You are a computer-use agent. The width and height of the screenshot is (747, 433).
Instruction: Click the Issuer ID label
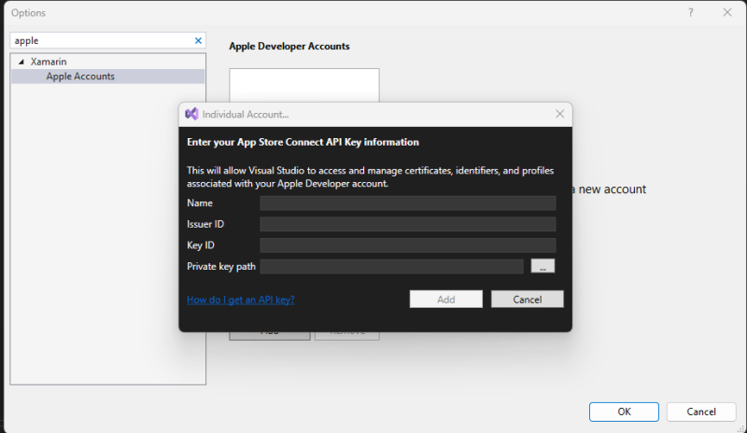[x=205, y=224]
